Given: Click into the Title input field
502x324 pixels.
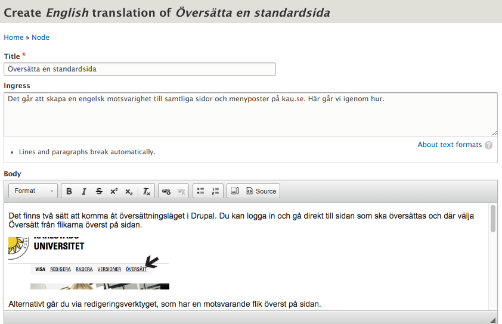Looking at the screenshot, I should coord(140,69).
